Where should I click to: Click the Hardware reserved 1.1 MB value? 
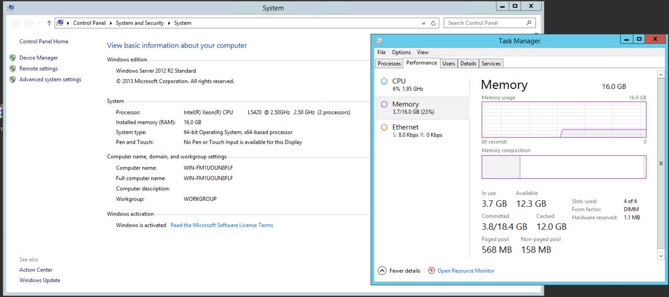click(631, 218)
